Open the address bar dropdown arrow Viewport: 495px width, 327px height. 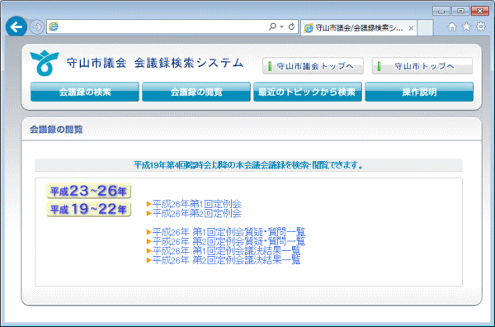[x=281, y=27]
